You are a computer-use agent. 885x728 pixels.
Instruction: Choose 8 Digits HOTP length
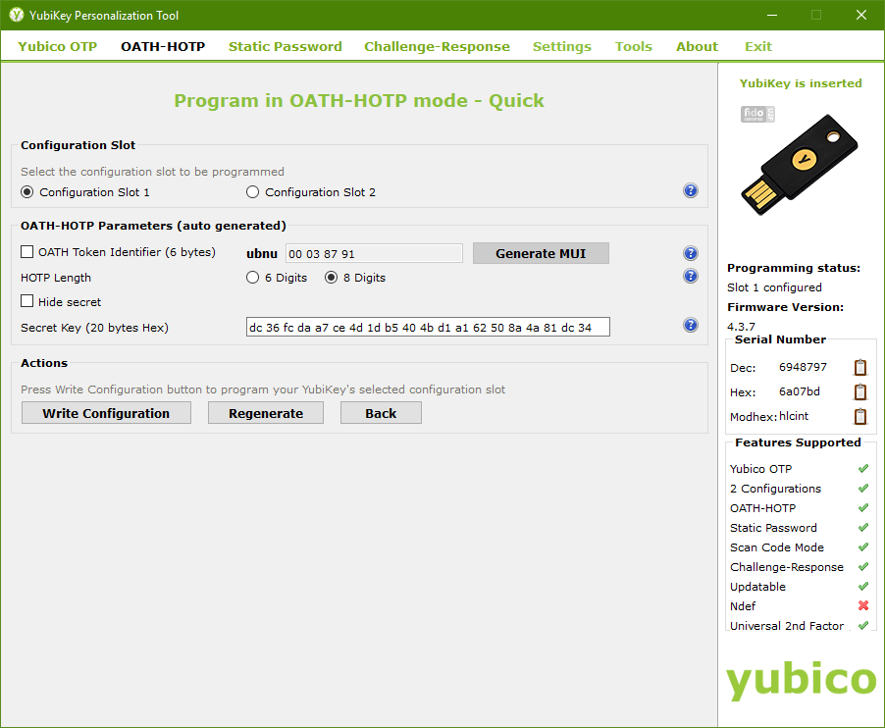(331, 277)
